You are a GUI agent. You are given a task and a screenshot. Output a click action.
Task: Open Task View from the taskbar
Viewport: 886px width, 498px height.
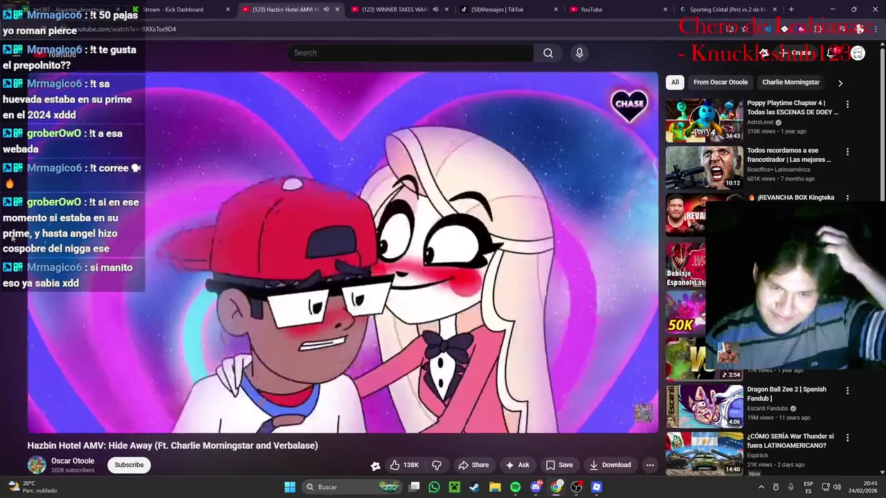click(414, 487)
